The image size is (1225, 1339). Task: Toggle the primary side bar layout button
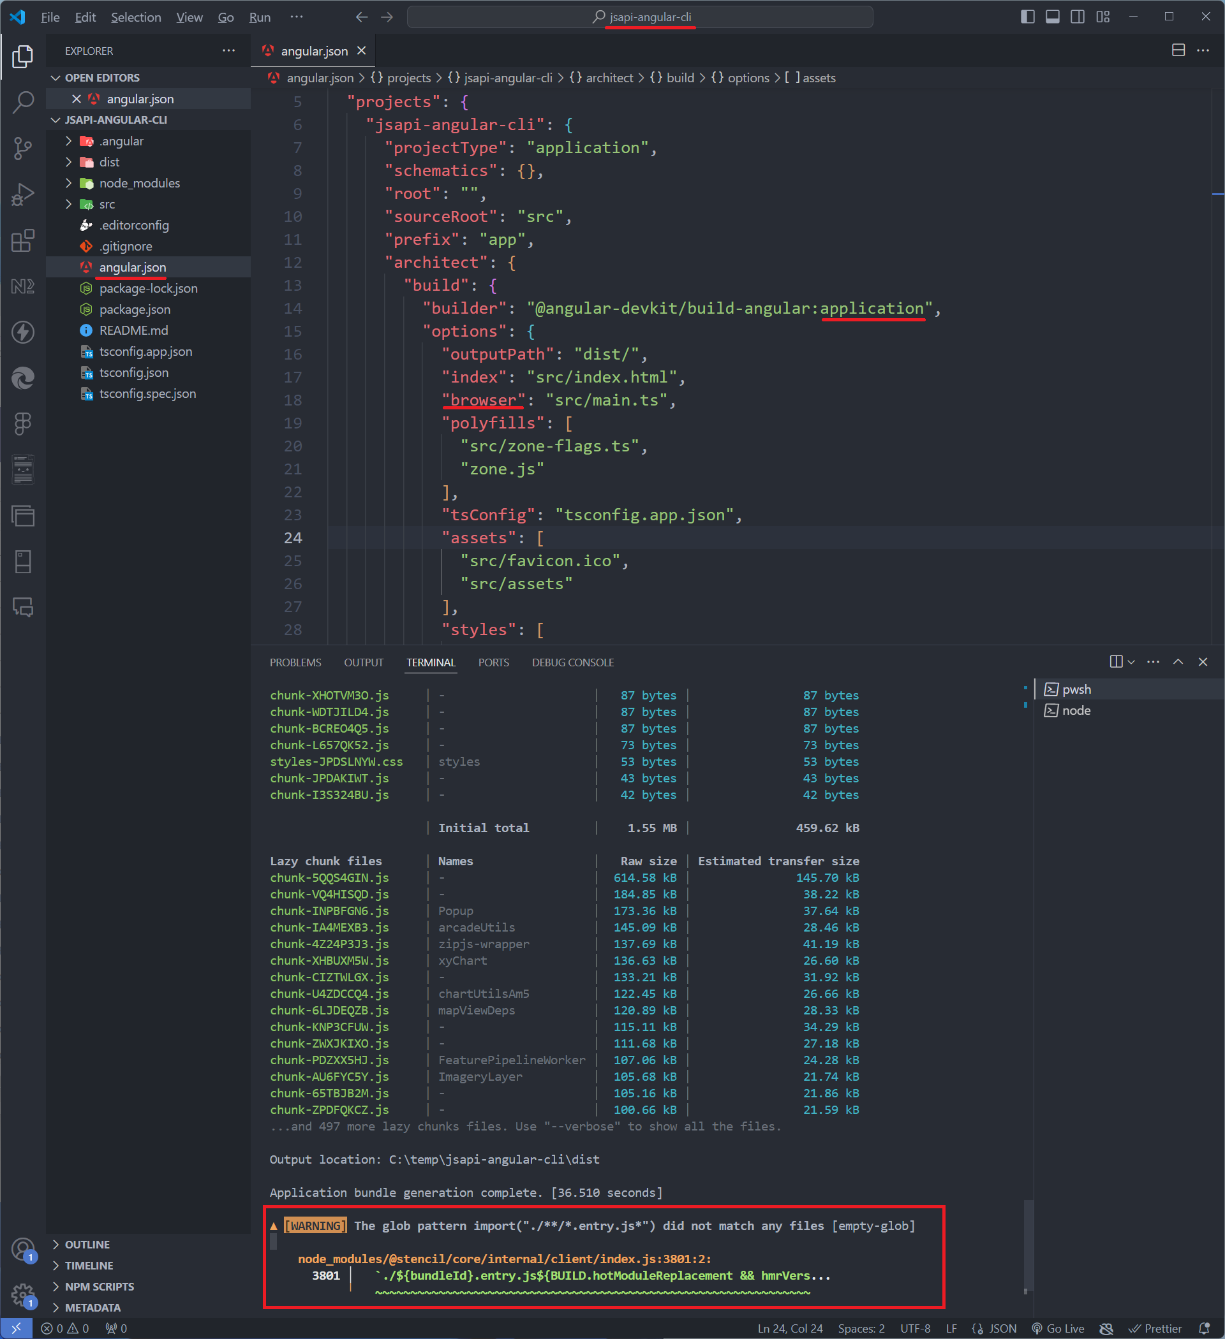[1028, 17]
